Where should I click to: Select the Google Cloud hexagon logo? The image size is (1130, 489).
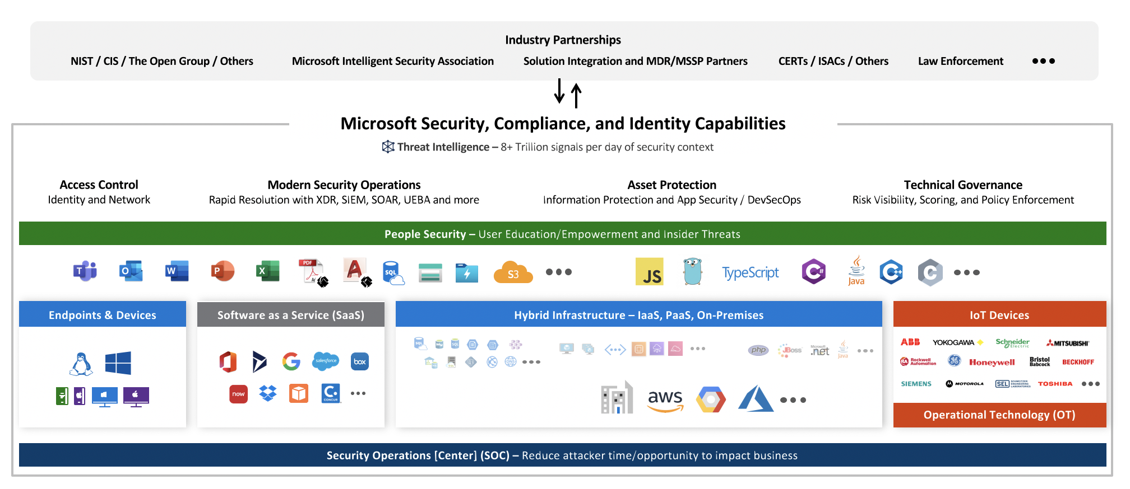[x=711, y=399]
